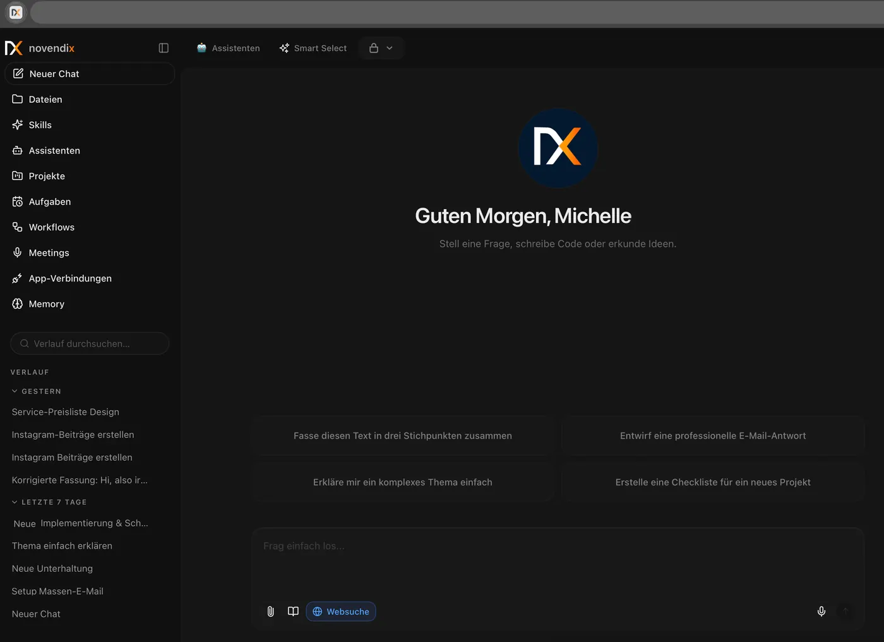Open Assistenten from the top bar

228,48
